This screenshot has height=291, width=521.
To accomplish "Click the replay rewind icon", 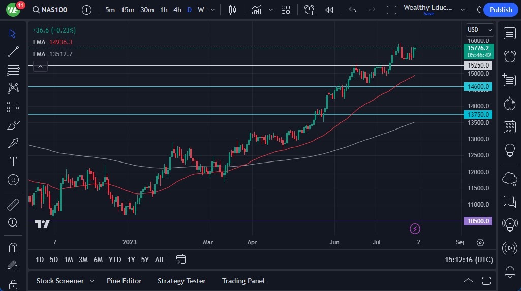I will tap(329, 10).
